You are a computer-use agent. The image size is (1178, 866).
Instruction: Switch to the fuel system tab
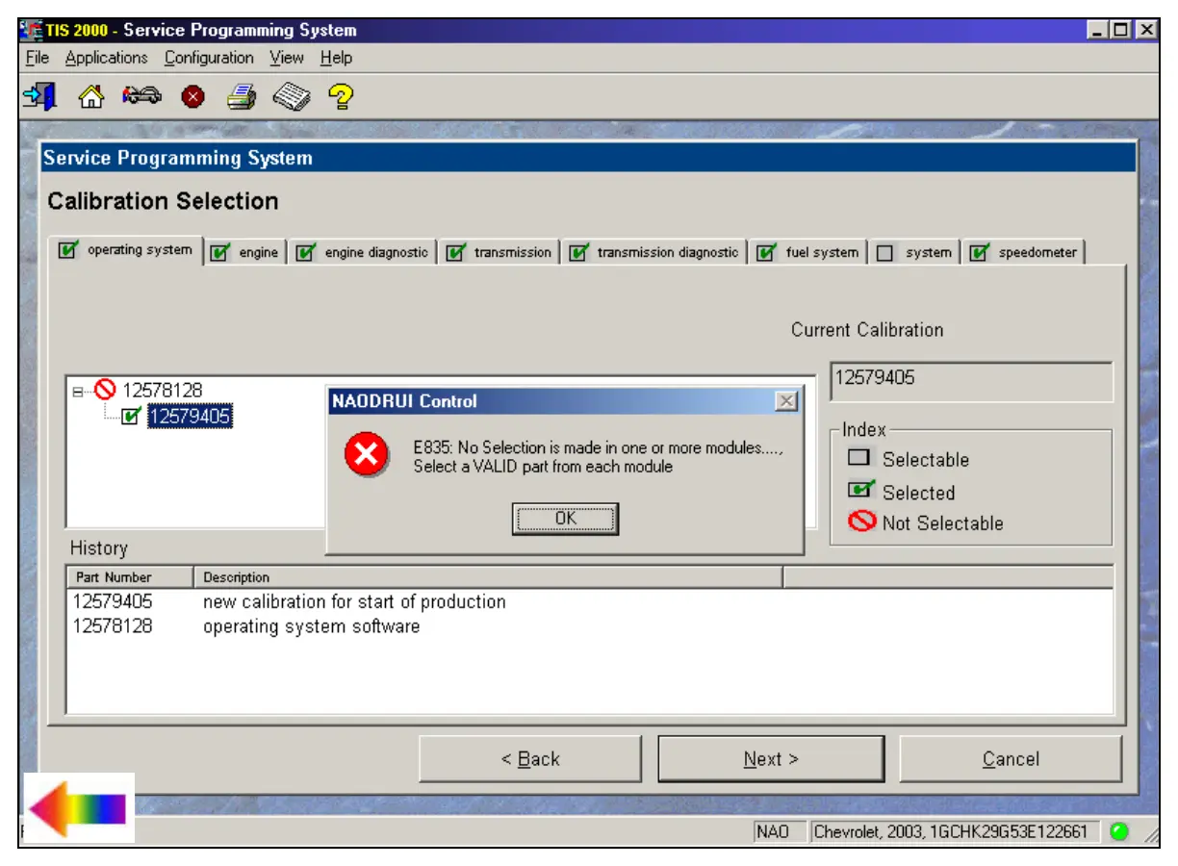point(821,253)
